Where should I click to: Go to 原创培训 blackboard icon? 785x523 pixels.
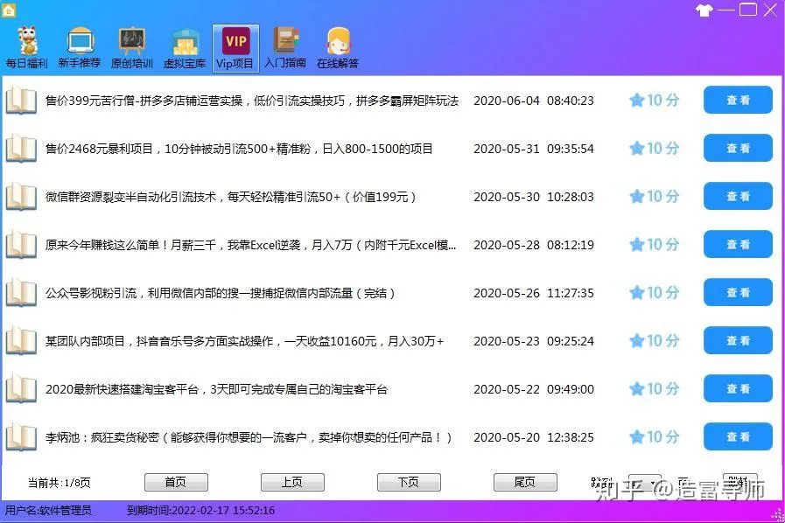tap(131, 42)
